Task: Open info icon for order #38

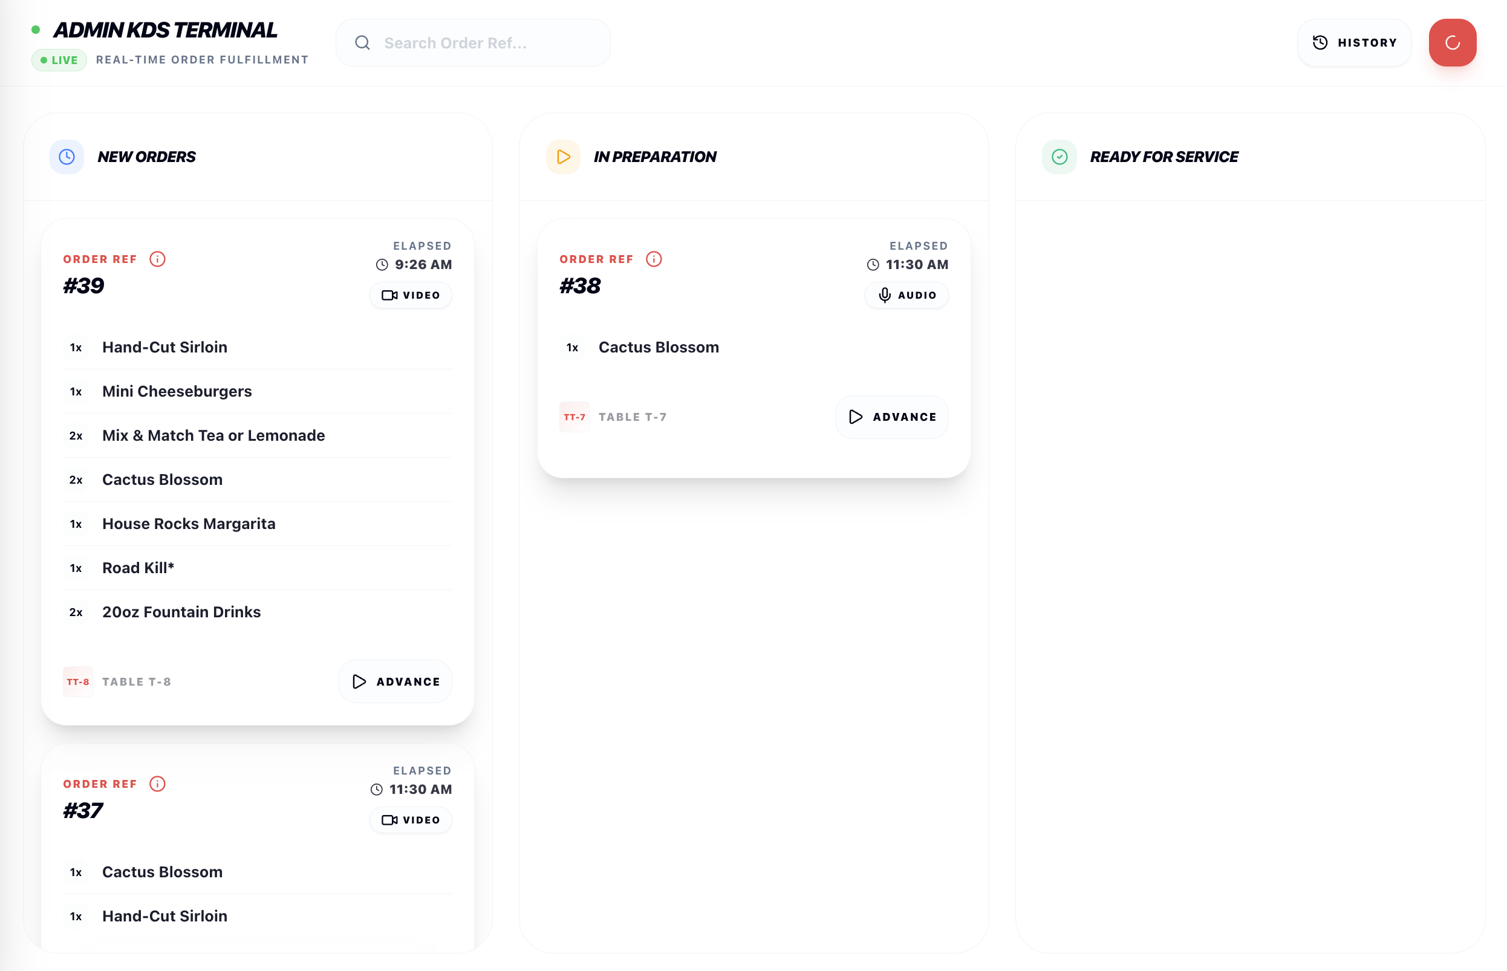Action: [x=654, y=259]
